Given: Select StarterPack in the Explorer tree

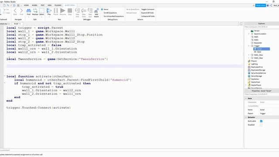Looking at the screenshot, I should (255, 82).
